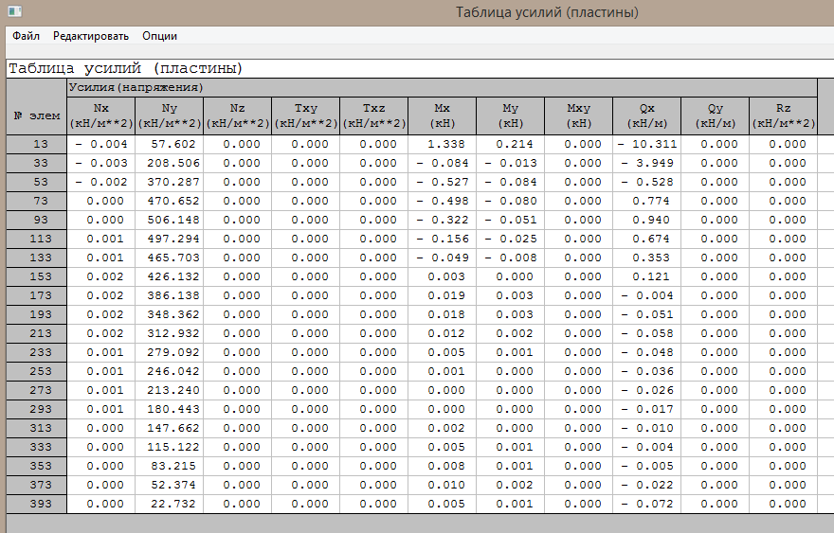The image size is (834, 533).
Task: Select row header for element 253
Action: [x=37, y=371]
